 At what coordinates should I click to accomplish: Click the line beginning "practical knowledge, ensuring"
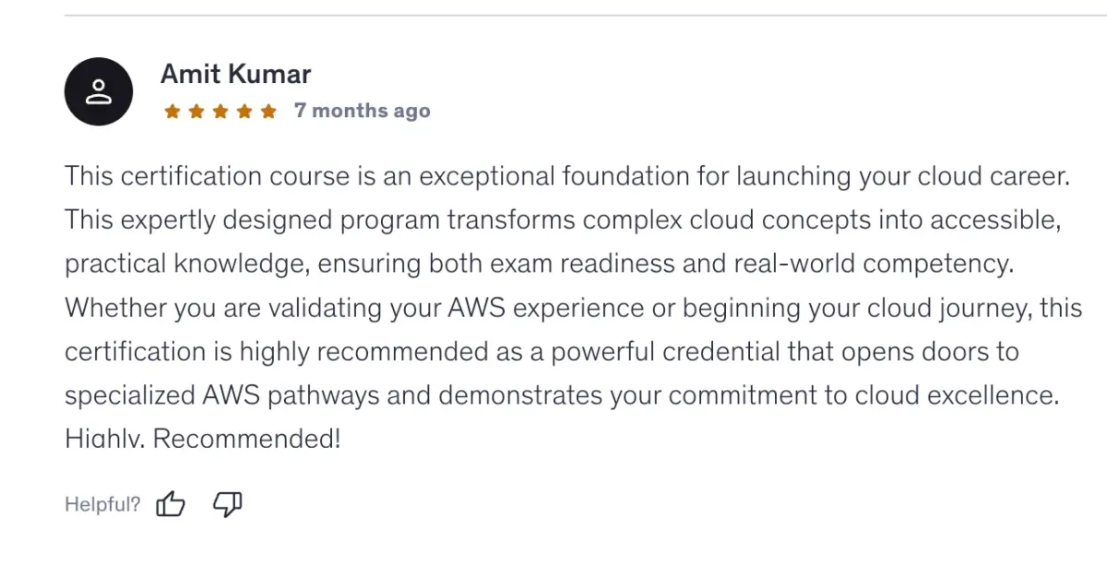coord(540,264)
